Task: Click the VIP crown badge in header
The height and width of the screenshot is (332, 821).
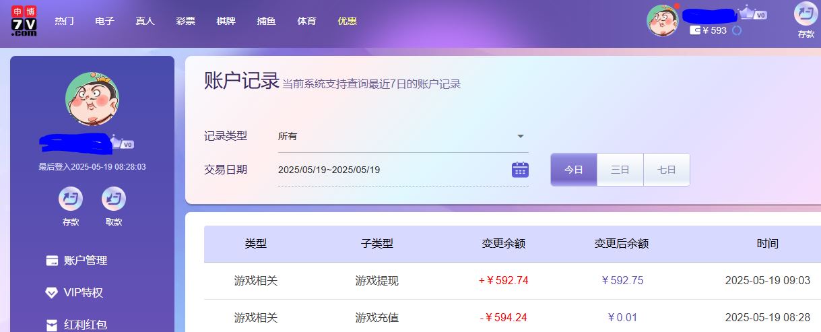Action: pyautogui.click(x=752, y=13)
